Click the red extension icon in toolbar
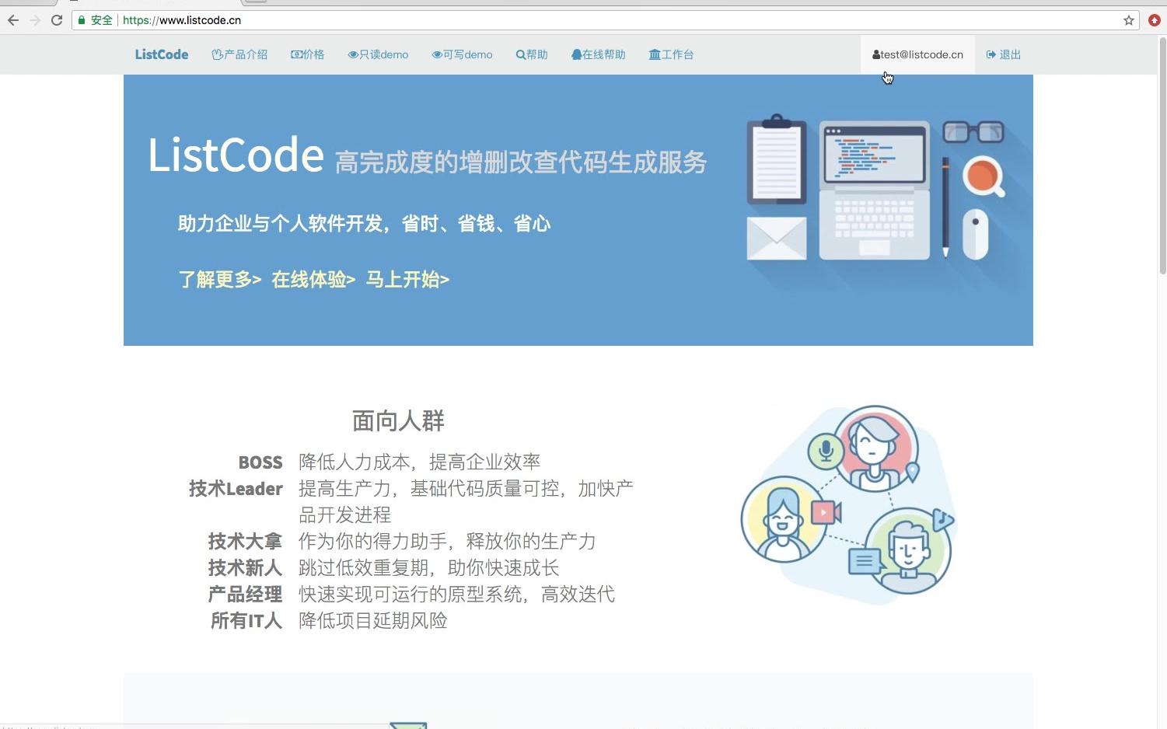1167x729 pixels. (x=1155, y=20)
